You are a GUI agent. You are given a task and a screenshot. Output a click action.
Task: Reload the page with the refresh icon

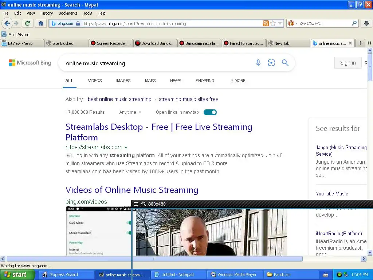[x=28, y=23]
